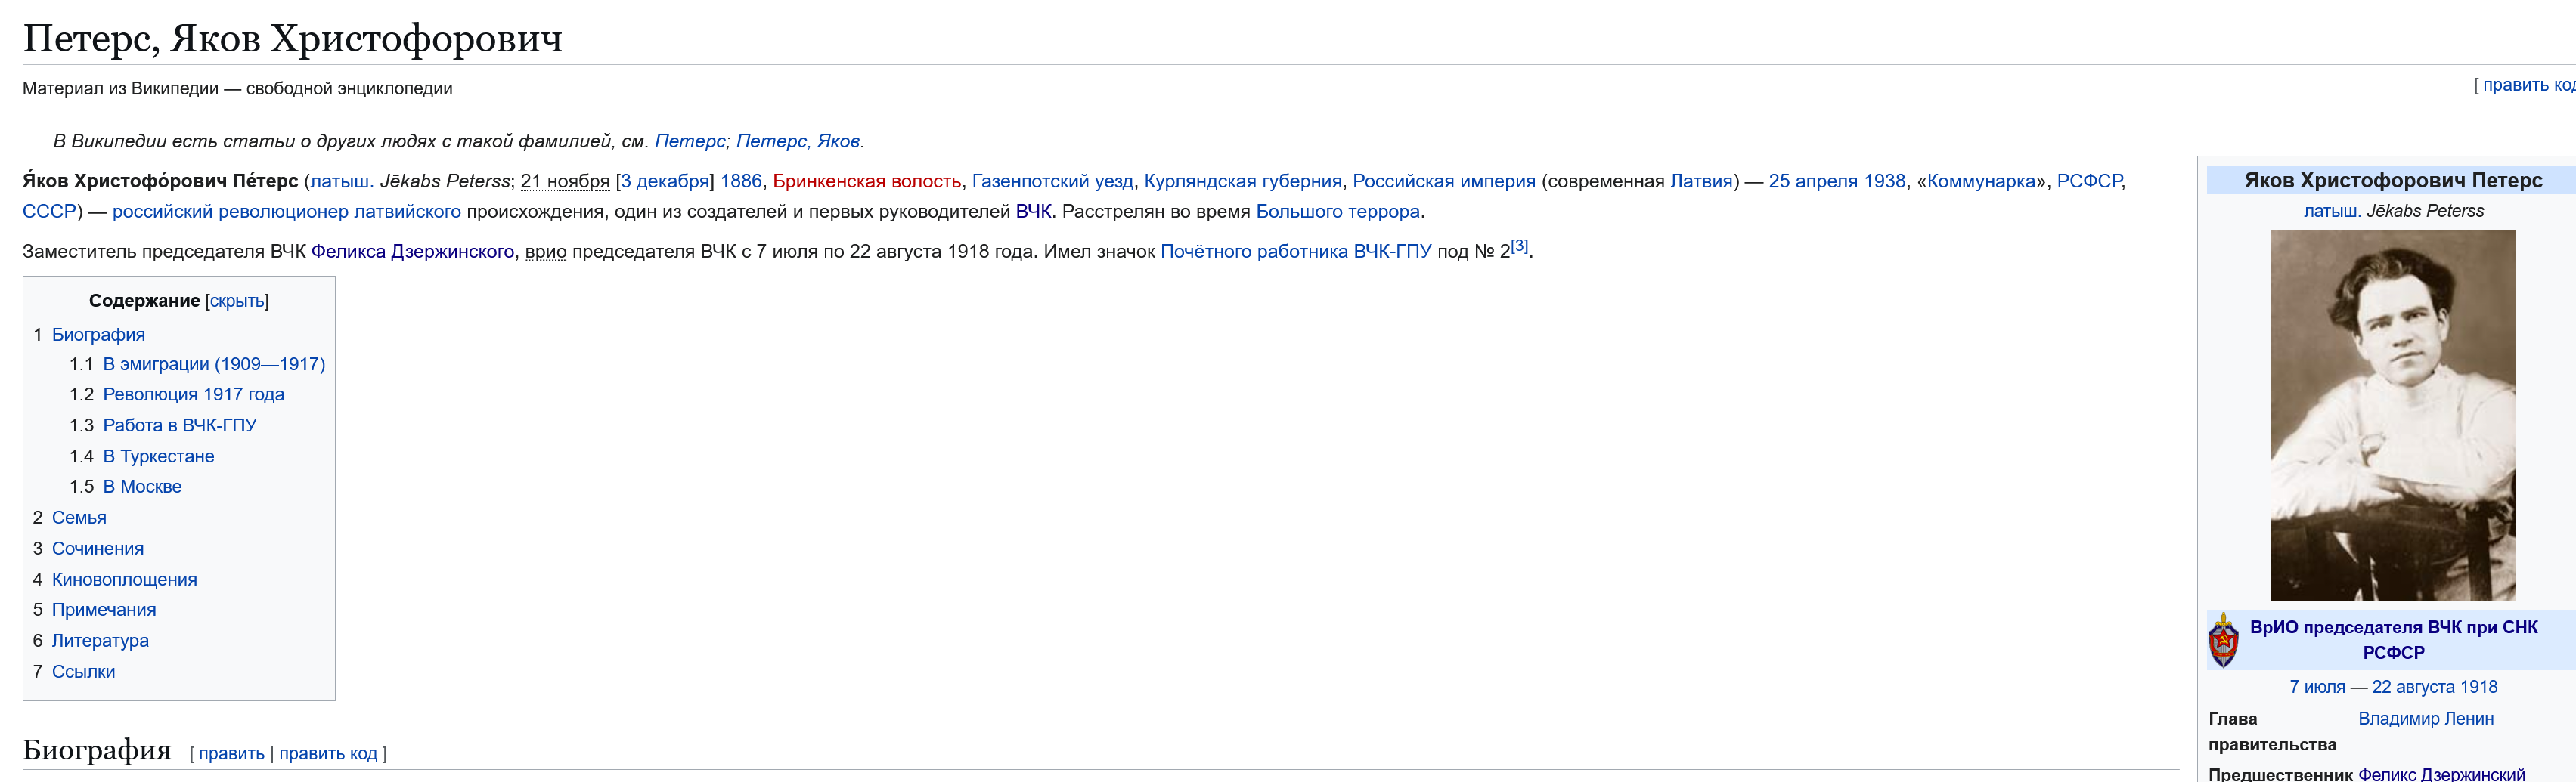This screenshot has height=782, width=2576.
Task: Jump to 'Революция 1917 года' subsection
Action: point(193,394)
